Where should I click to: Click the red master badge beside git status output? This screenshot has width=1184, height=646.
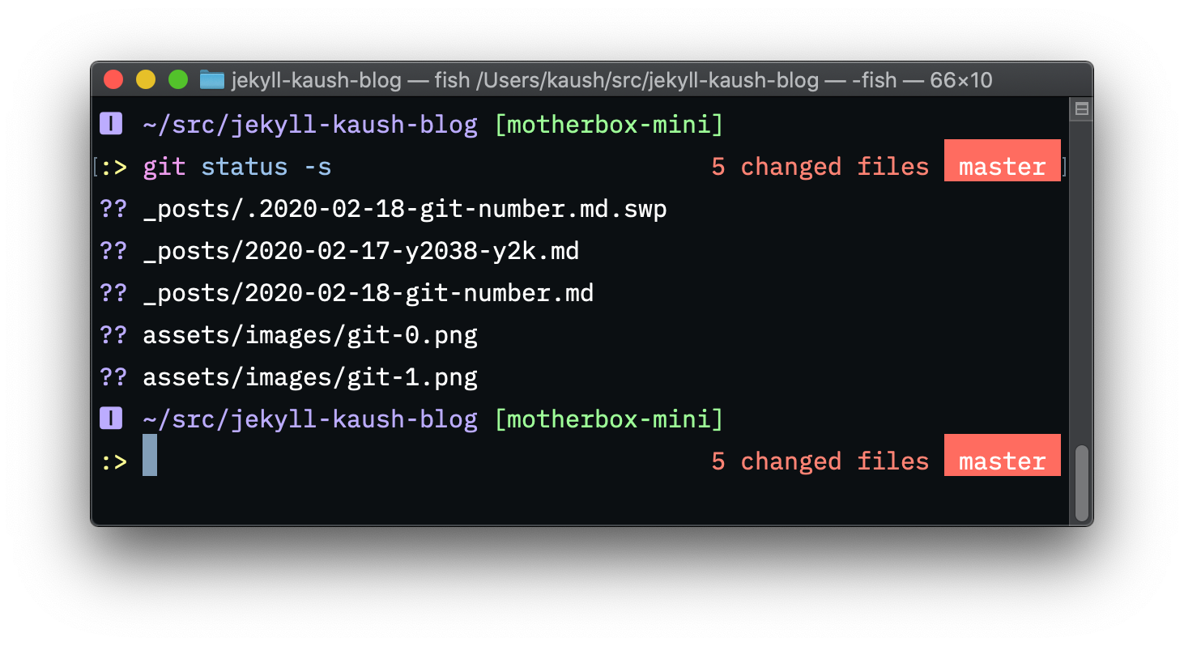tap(1002, 166)
